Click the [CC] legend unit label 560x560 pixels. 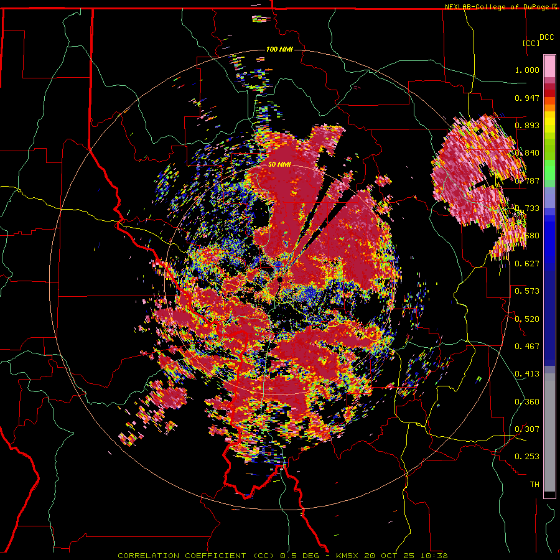[531, 43]
